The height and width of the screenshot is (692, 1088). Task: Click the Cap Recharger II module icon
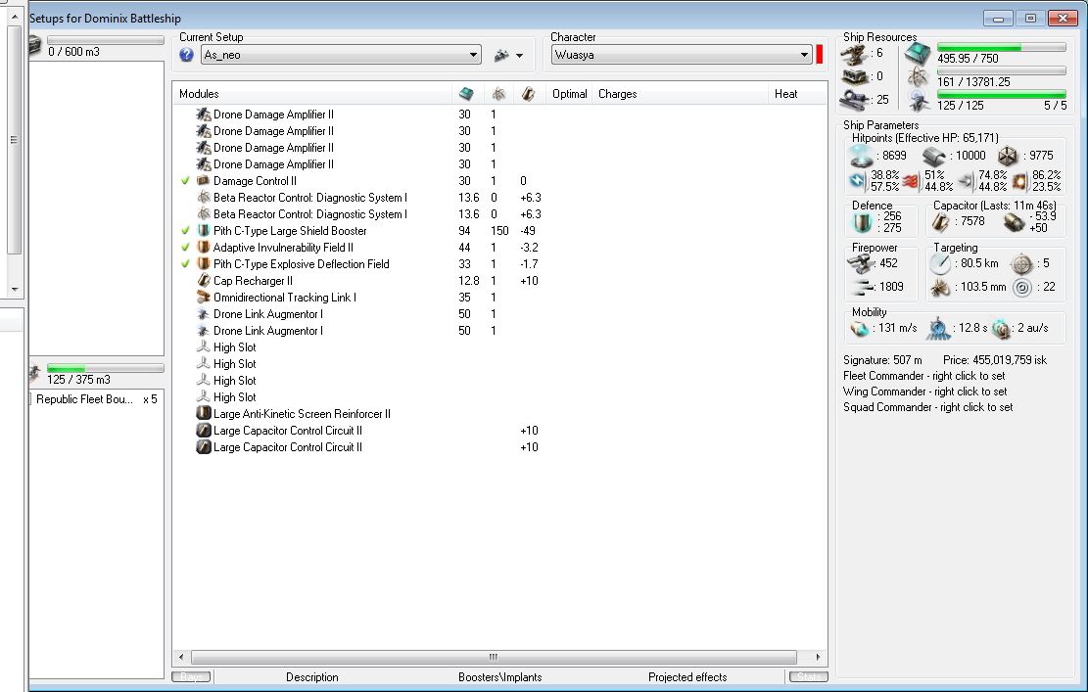point(204,281)
